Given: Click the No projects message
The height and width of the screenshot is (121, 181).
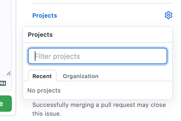Looking at the screenshot, I should click(x=44, y=90).
